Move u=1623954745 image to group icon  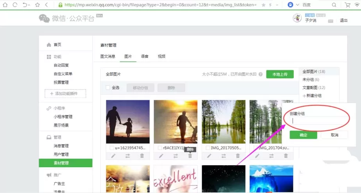point(127,156)
